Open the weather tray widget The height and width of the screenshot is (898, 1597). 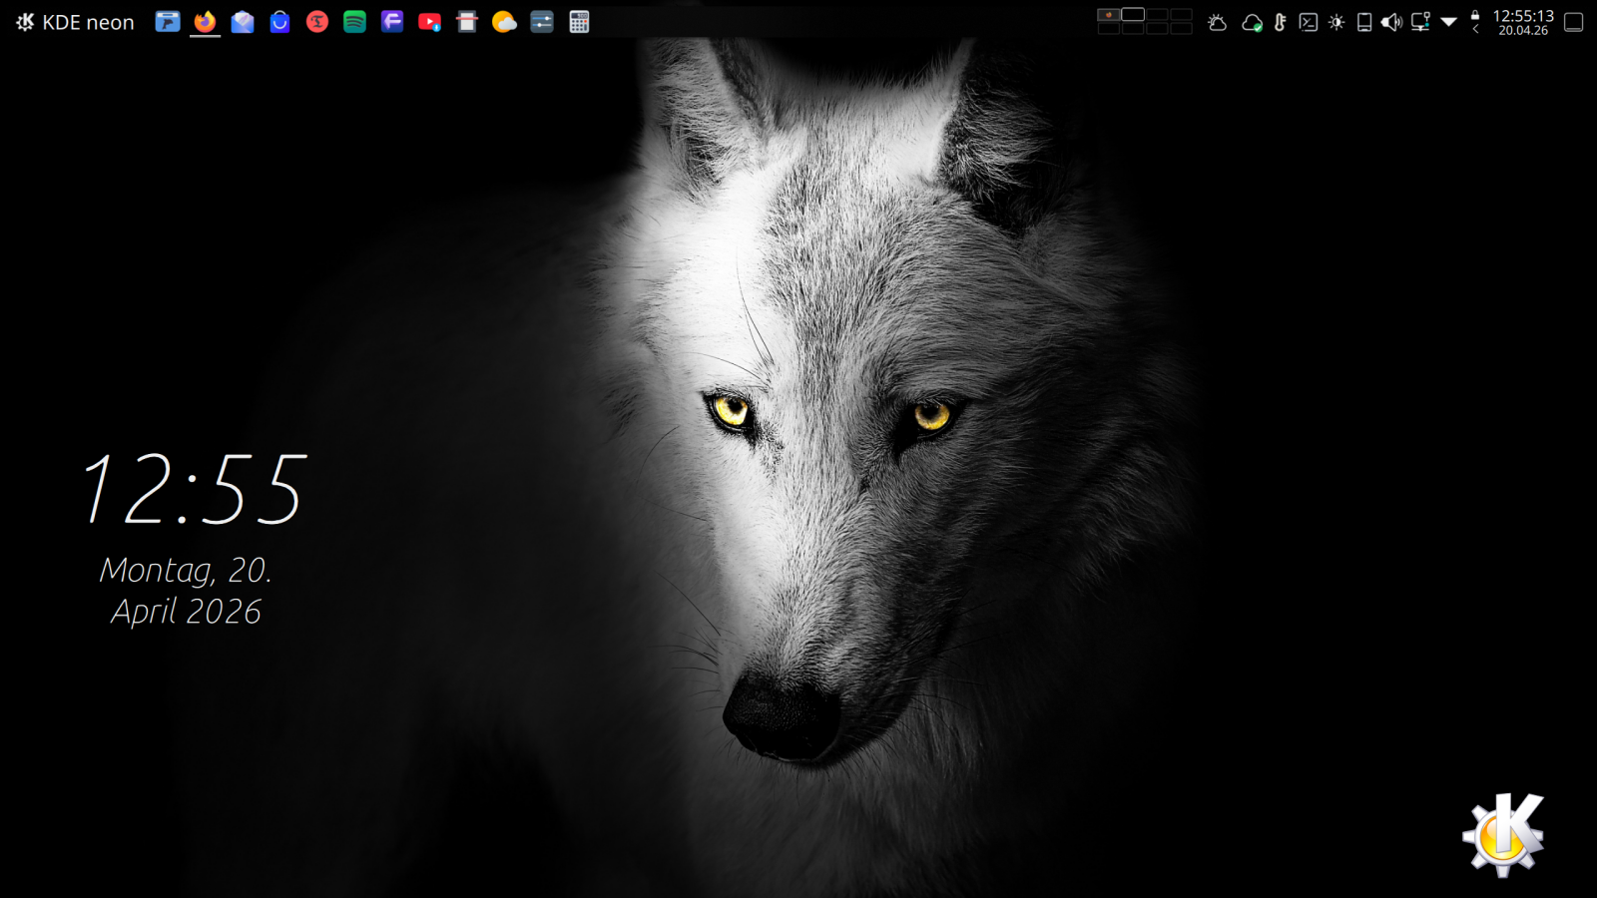point(1217,22)
